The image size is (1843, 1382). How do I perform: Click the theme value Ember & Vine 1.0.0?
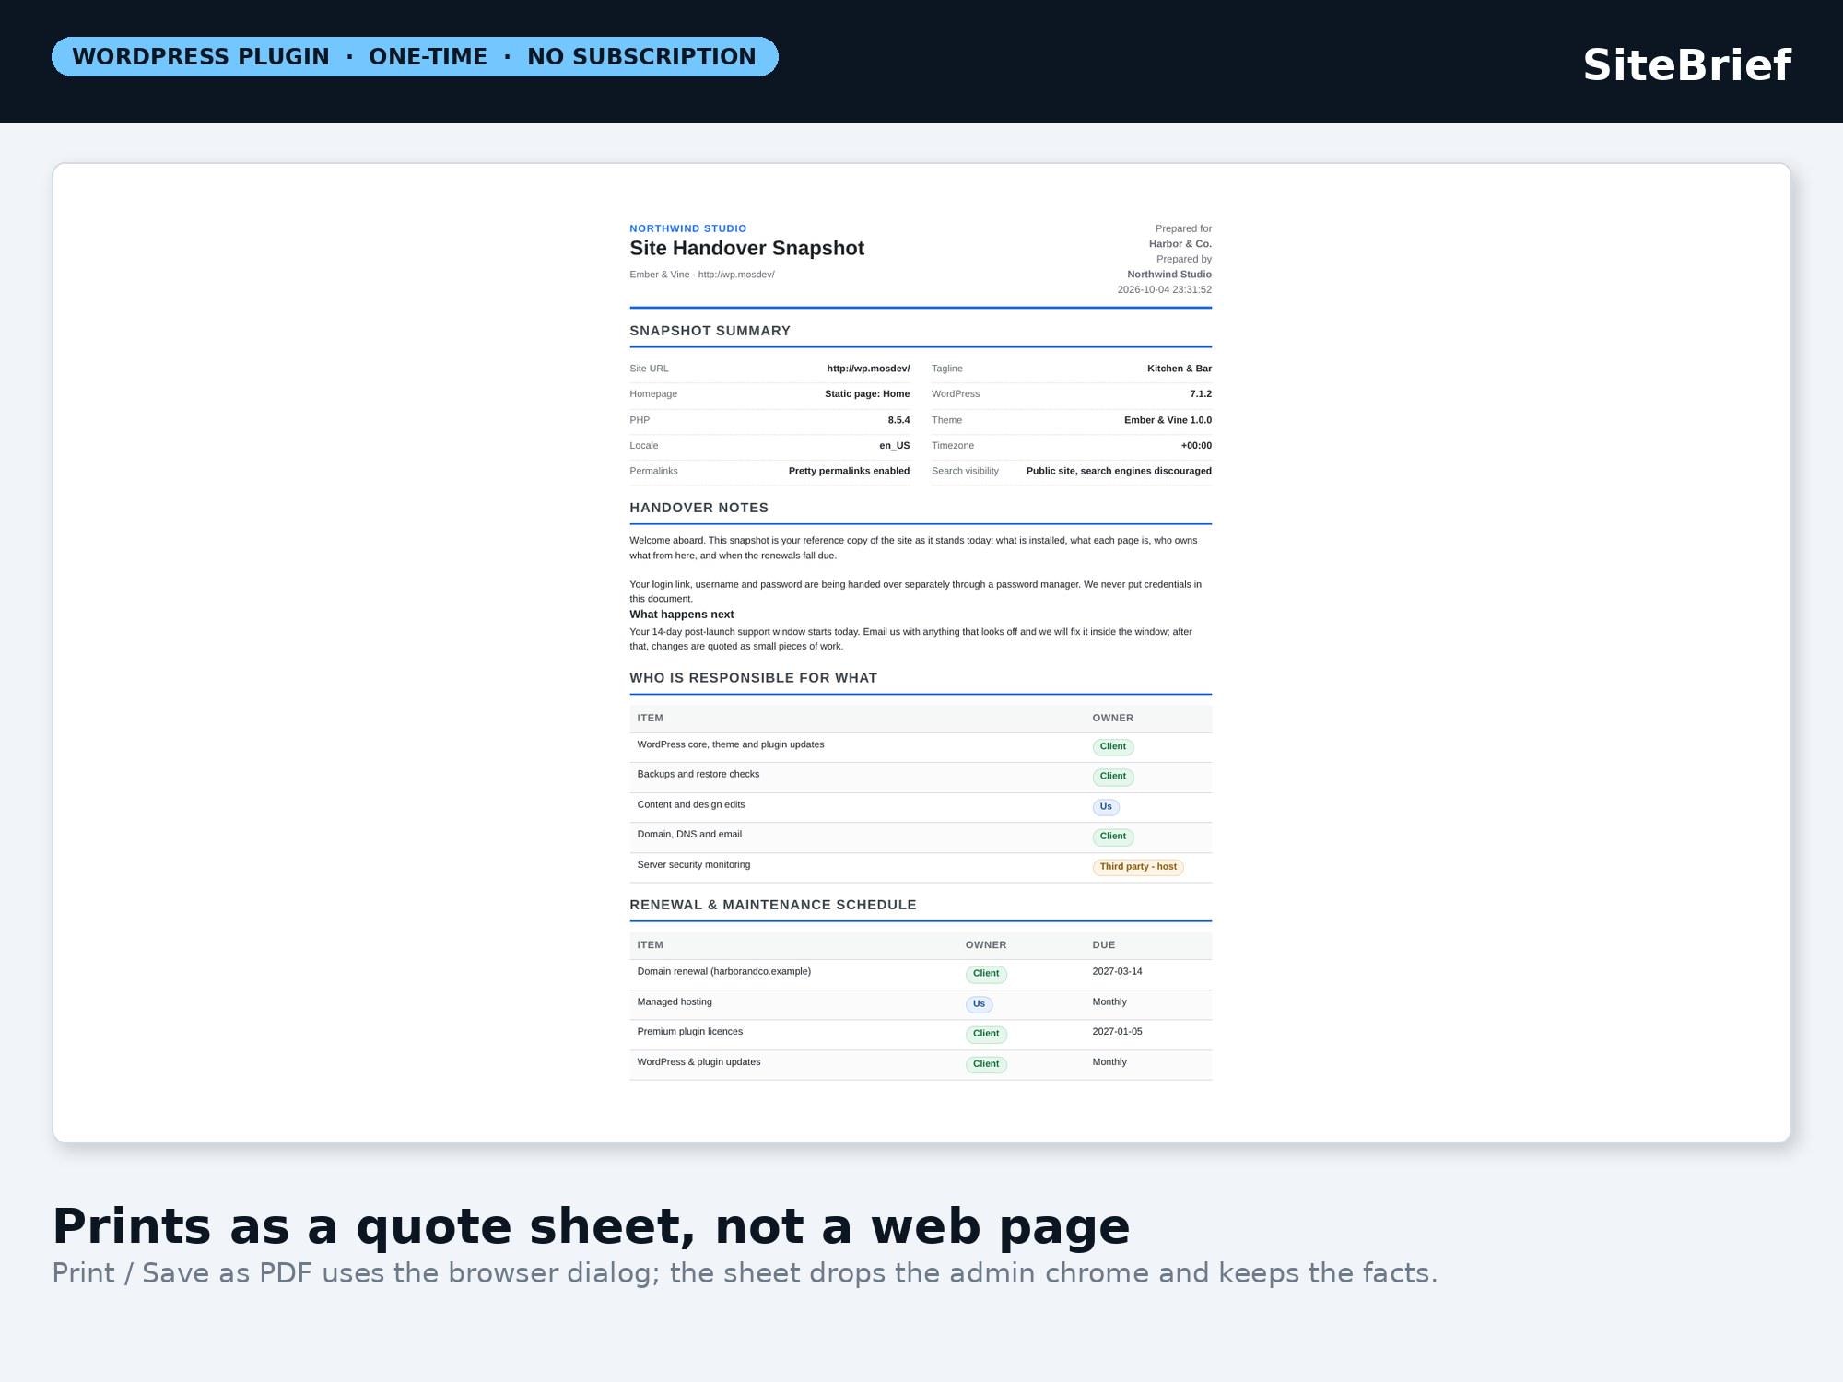click(x=1168, y=420)
